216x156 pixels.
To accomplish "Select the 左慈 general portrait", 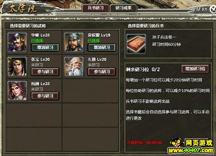I will point(74,66).
